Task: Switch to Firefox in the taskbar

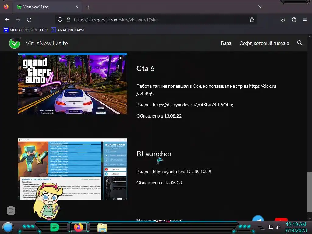Action: point(79,227)
